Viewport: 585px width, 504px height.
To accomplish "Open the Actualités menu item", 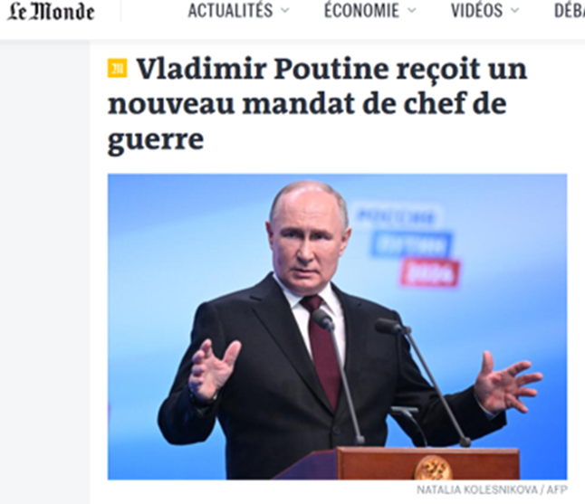I will pyautogui.click(x=230, y=11).
